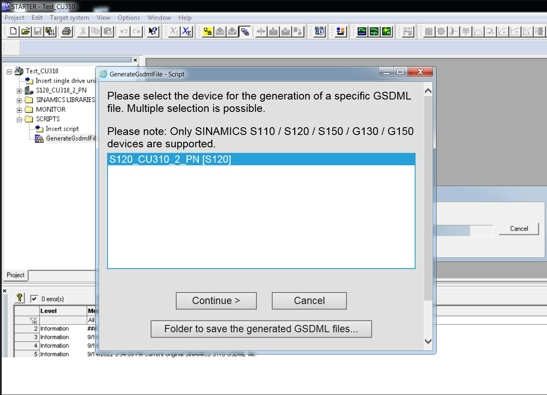Click Cancel button beside the progress bar
Viewport: 547px width, 395px height.
point(519,229)
